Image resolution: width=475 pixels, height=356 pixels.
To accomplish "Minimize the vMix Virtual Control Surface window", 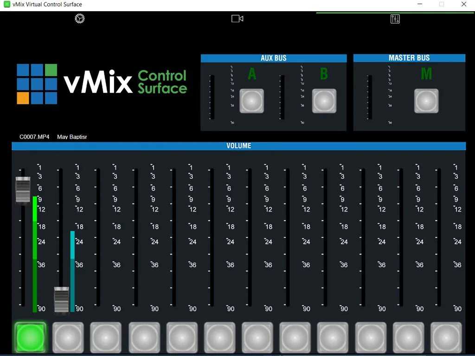I will (x=420, y=4).
